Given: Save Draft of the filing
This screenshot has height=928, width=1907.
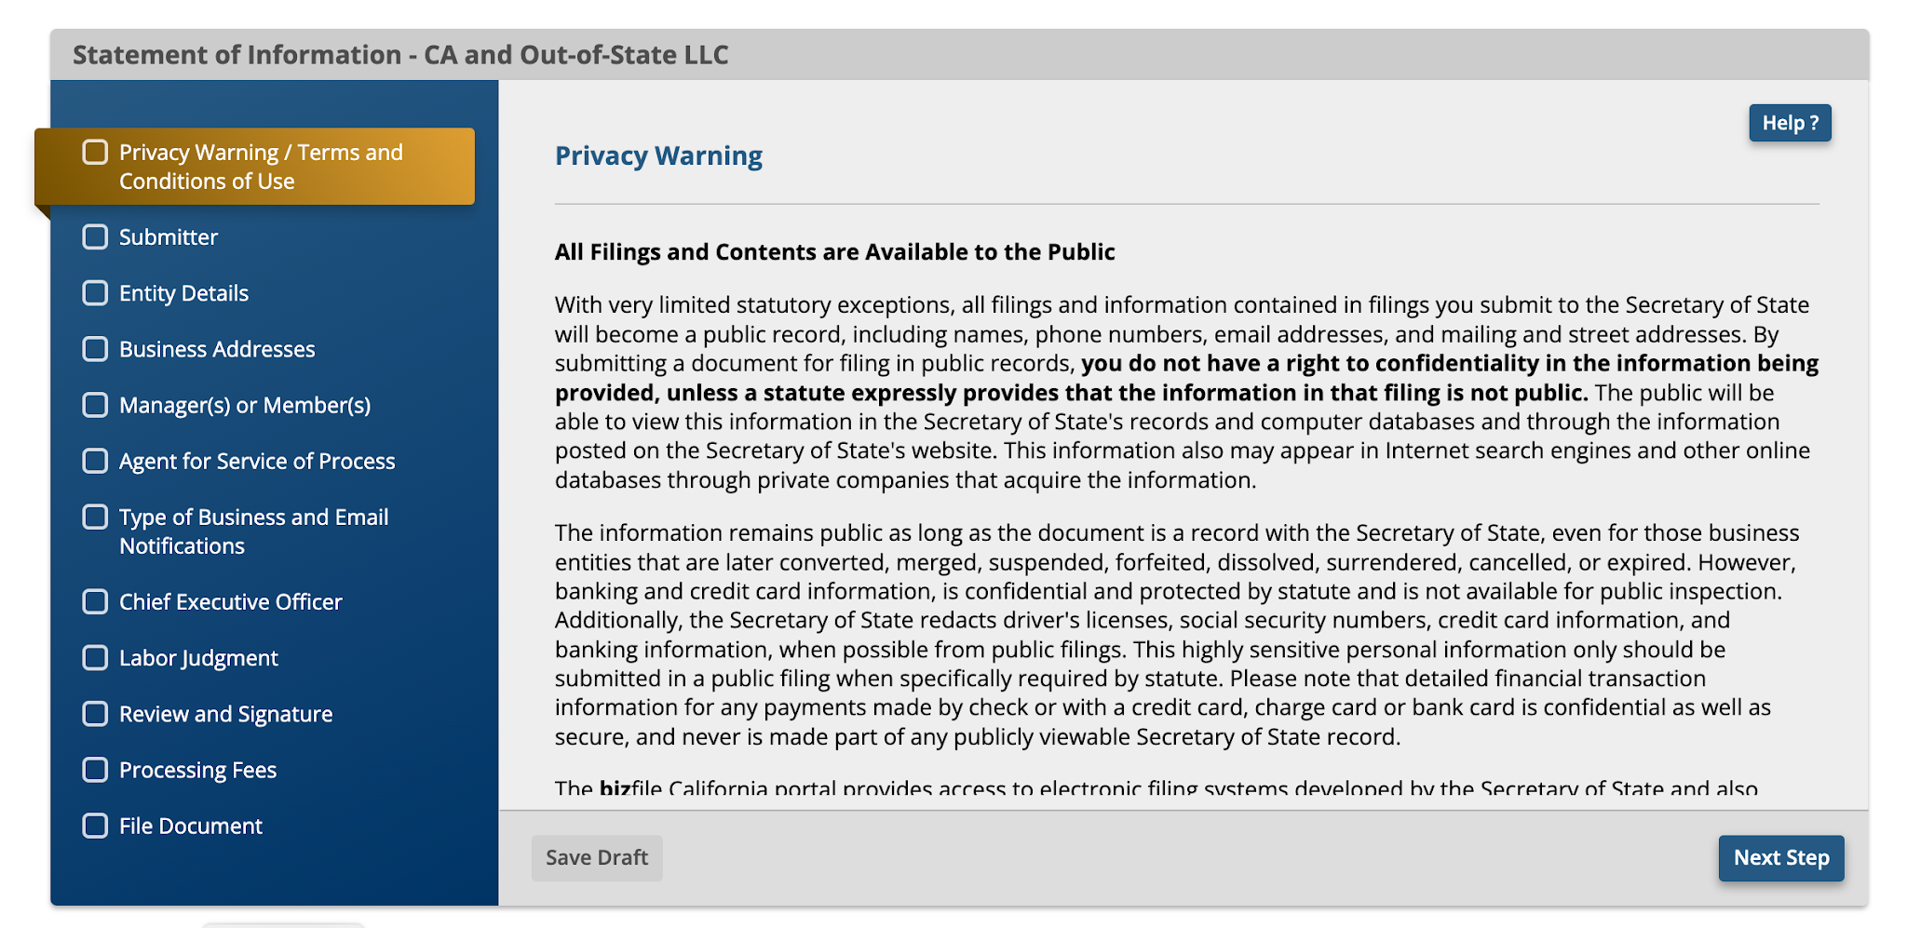Looking at the screenshot, I should coord(597,857).
